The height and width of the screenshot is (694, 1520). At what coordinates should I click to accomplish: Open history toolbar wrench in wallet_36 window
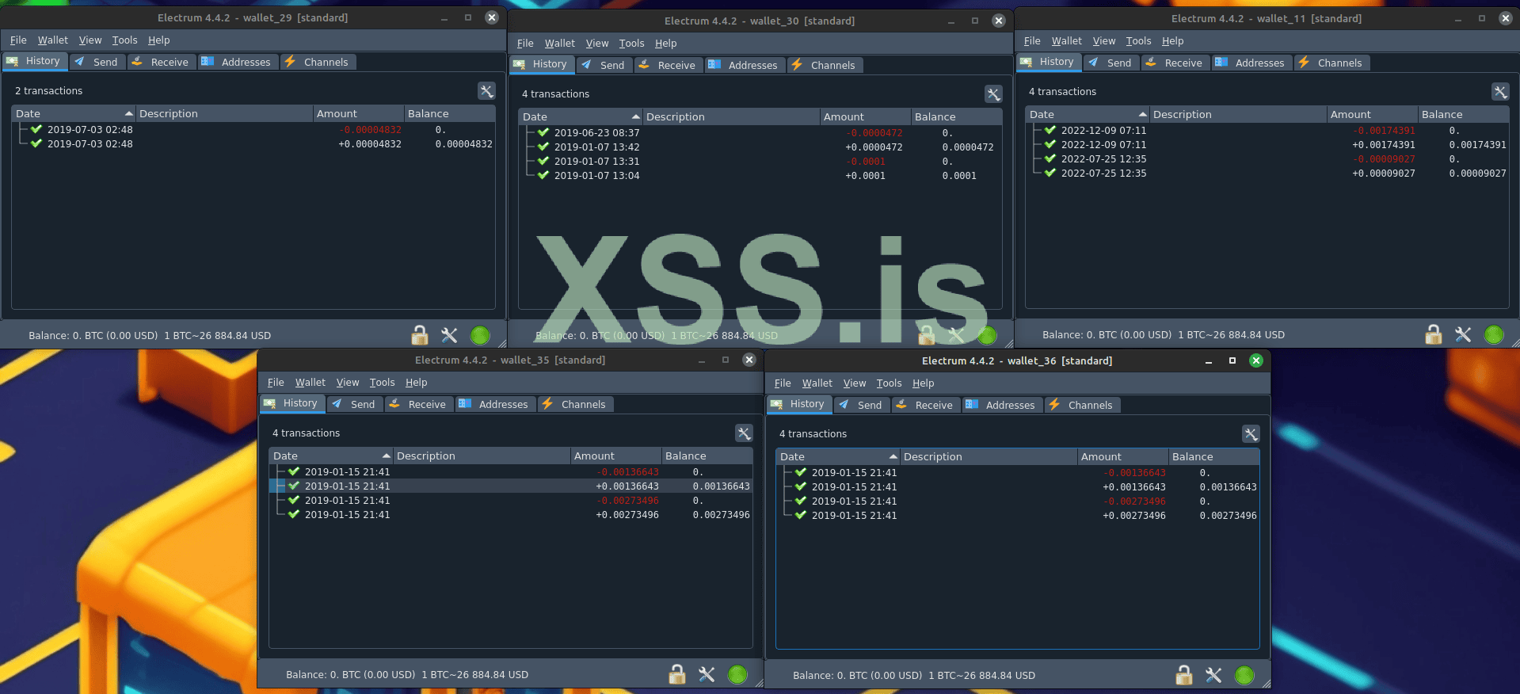tap(1251, 434)
